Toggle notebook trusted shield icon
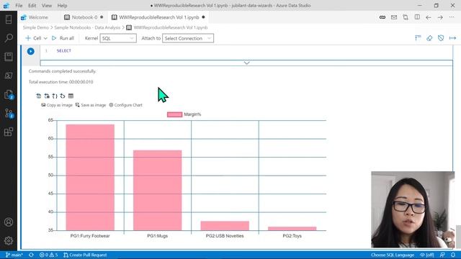The width and height of the screenshot is (461, 259). tap(441, 38)
